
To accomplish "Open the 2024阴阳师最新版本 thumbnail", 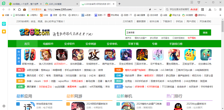I will pos(78,106).
